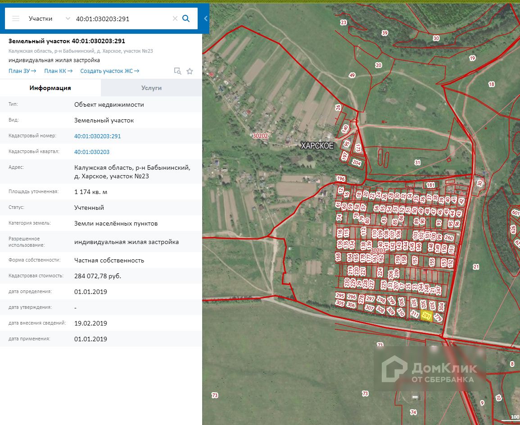The image size is (520, 425).
Task: Clear the search query with X
Action: point(175,18)
